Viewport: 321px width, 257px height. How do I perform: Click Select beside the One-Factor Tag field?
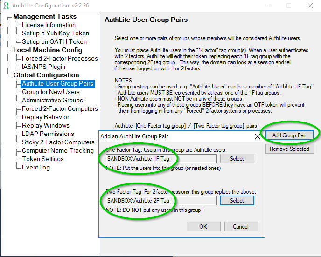pyautogui.click(x=237, y=159)
